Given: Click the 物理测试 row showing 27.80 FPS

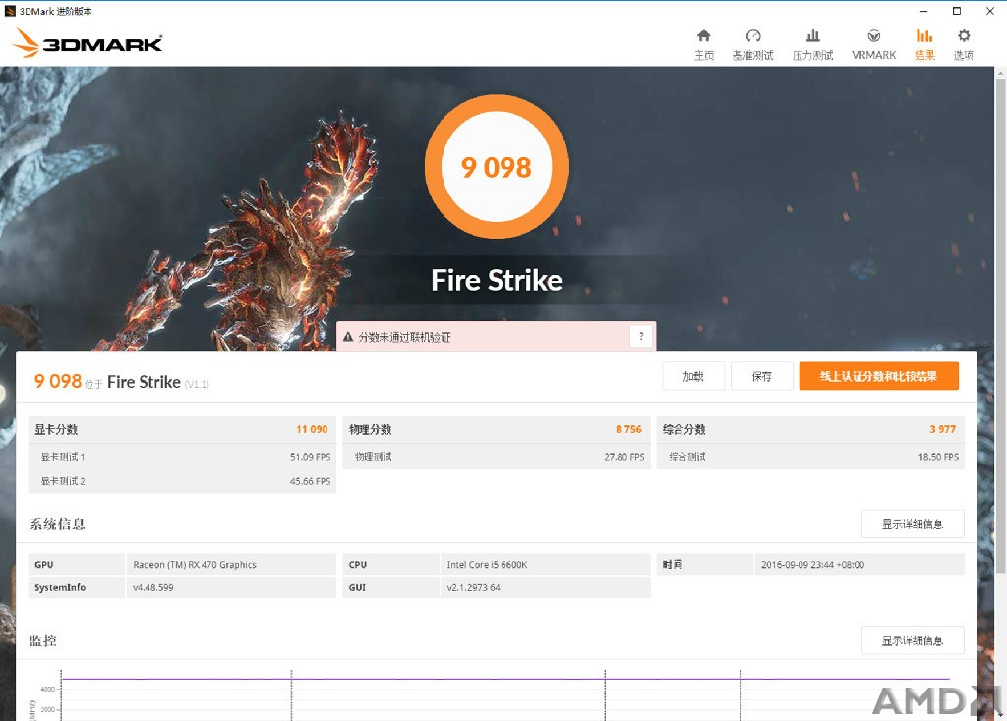Looking at the screenshot, I should (x=497, y=457).
